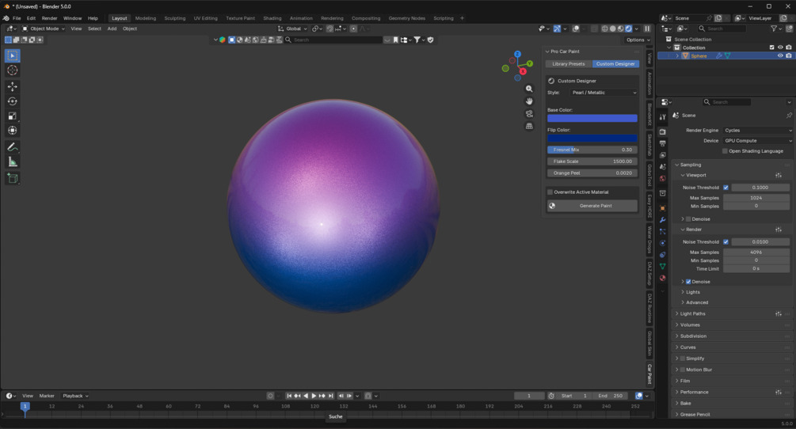The width and height of the screenshot is (796, 429).
Task: Expand the Sphere object in outliner
Action: 677,55
